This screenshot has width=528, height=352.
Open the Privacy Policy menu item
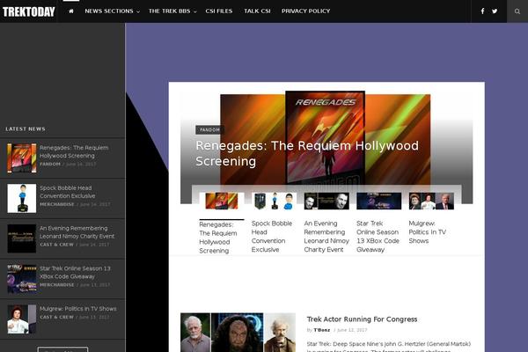pos(305,11)
